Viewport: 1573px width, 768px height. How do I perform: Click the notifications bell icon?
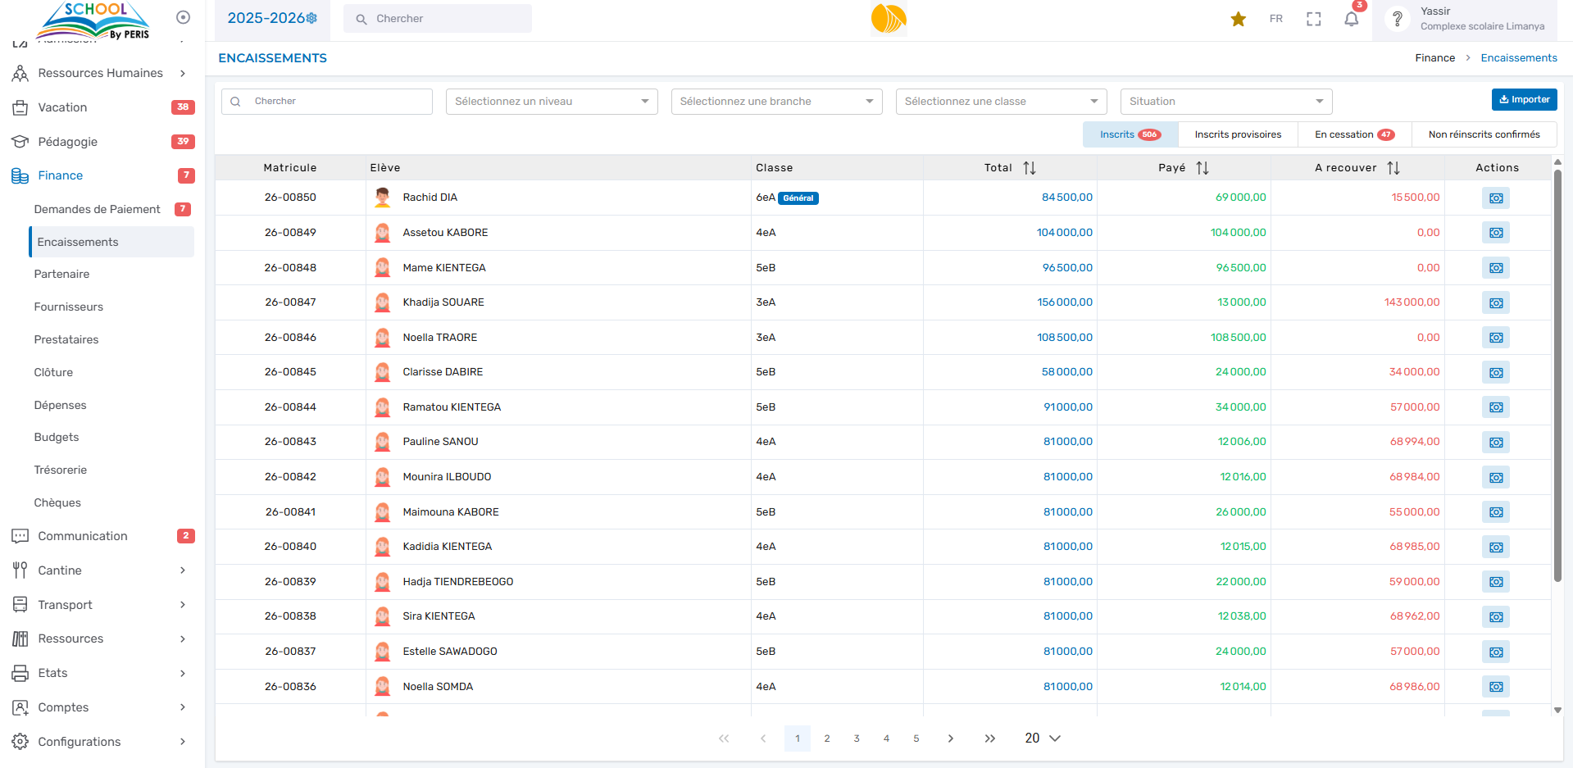click(x=1351, y=19)
